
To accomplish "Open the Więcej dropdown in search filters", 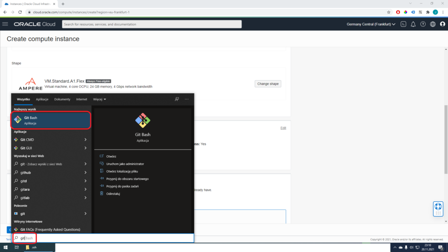I will click(x=99, y=99).
